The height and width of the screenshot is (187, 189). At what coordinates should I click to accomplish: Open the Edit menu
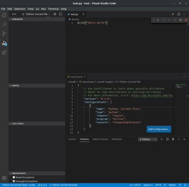[x=10, y=9]
